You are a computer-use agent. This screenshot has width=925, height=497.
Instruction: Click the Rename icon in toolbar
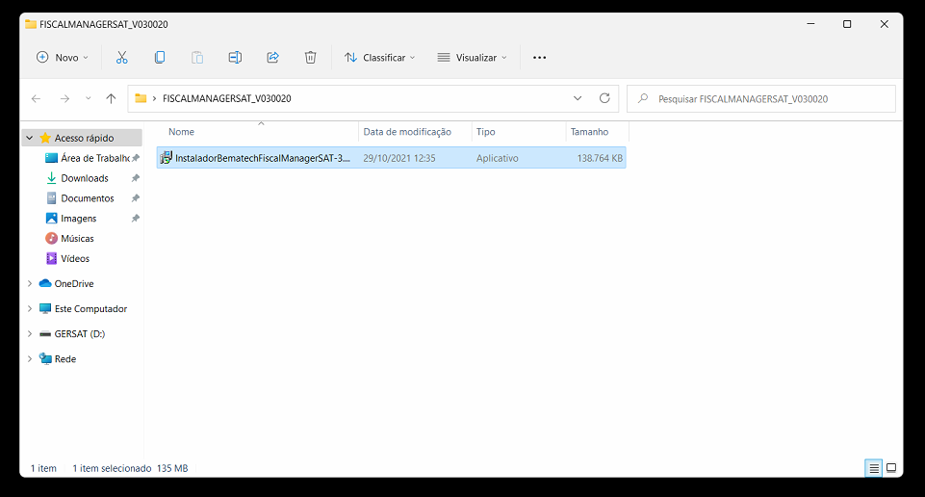click(x=235, y=57)
